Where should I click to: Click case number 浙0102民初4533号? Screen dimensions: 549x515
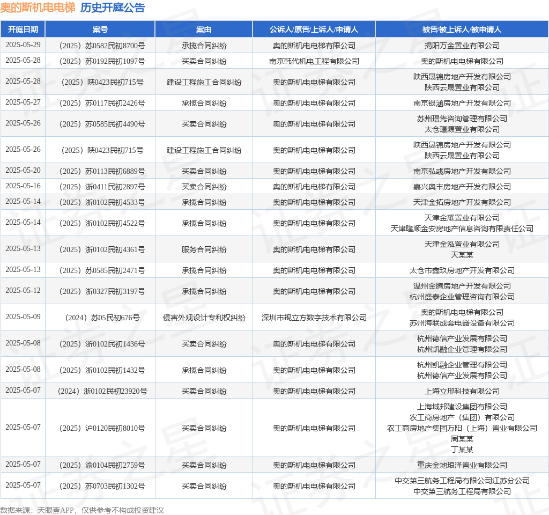pyautogui.click(x=102, y=202)
